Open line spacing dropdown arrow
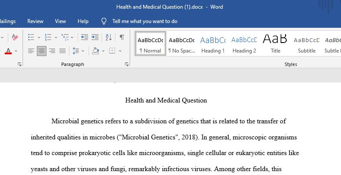The height and width of the screenshot is (175, 341). (83, 51)
